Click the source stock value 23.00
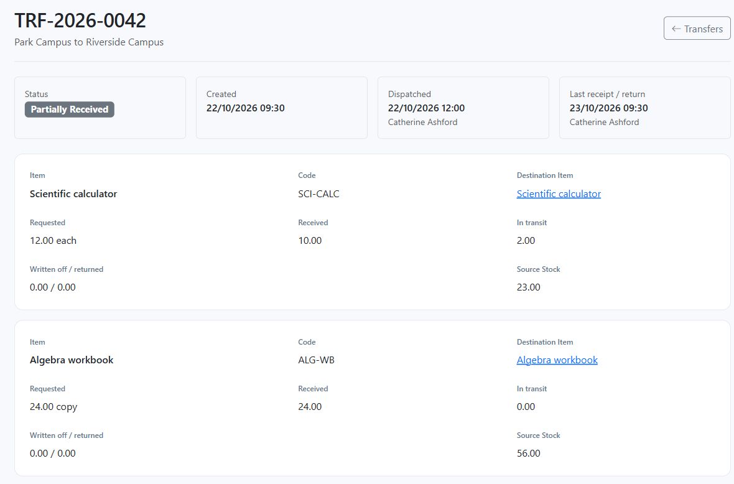 click(529, 287)
